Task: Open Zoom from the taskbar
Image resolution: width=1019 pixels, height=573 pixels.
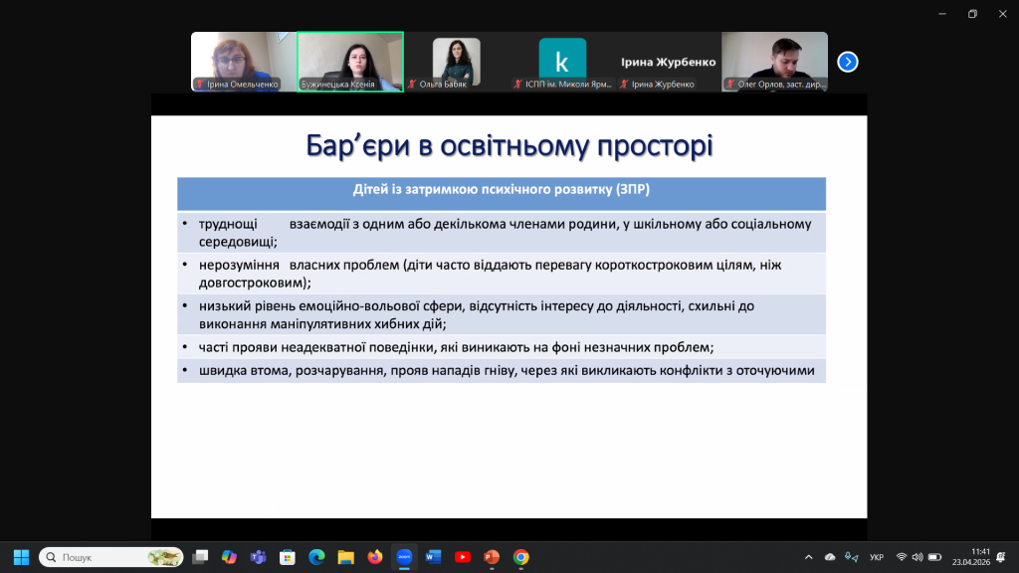Action: (x=404, y=557)
